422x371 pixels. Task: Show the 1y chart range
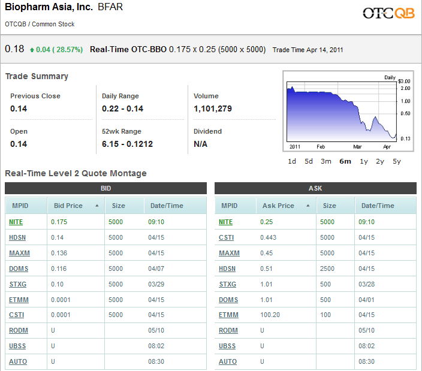pos(364,161)
